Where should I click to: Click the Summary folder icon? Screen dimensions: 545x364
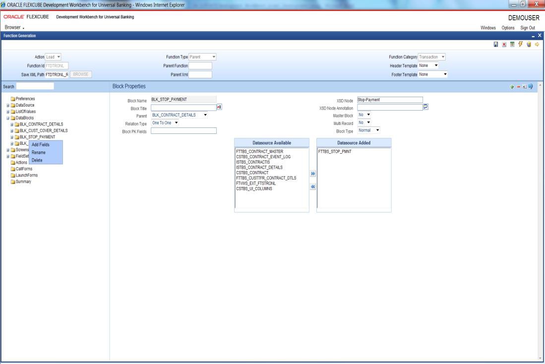tap(13, 182)
